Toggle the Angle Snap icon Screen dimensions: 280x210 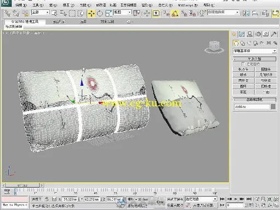[175, 13]
